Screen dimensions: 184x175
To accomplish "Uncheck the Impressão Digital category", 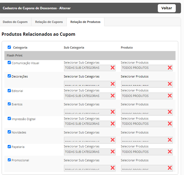I will (9, 118).
